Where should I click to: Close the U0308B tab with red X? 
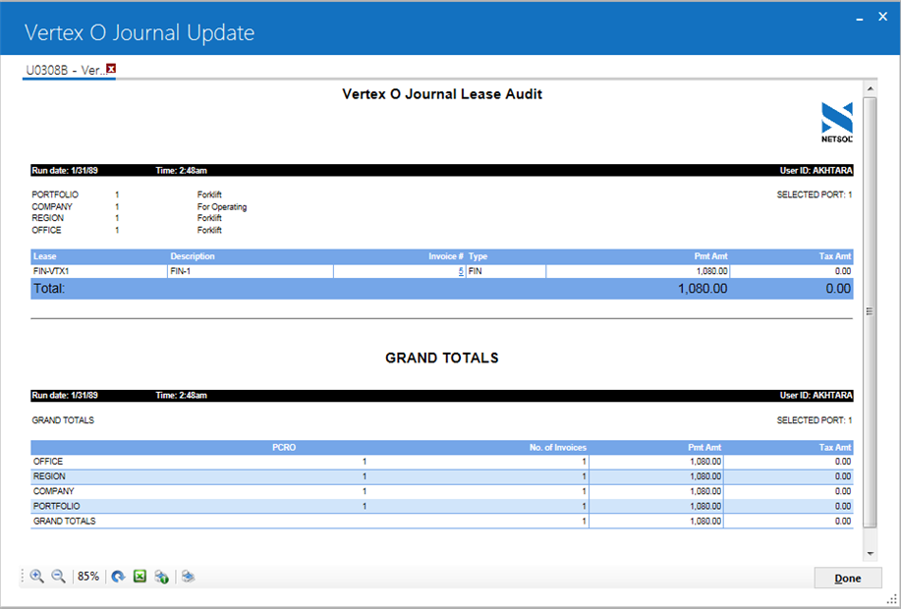tap(111, 69)
